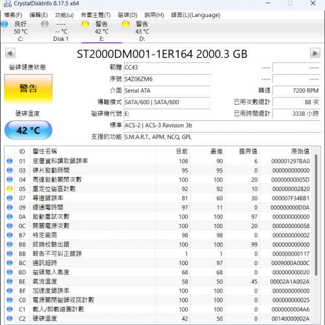Click the S.M.A.R.T., APM, NCQ, GPL features field

pos(222,136)
